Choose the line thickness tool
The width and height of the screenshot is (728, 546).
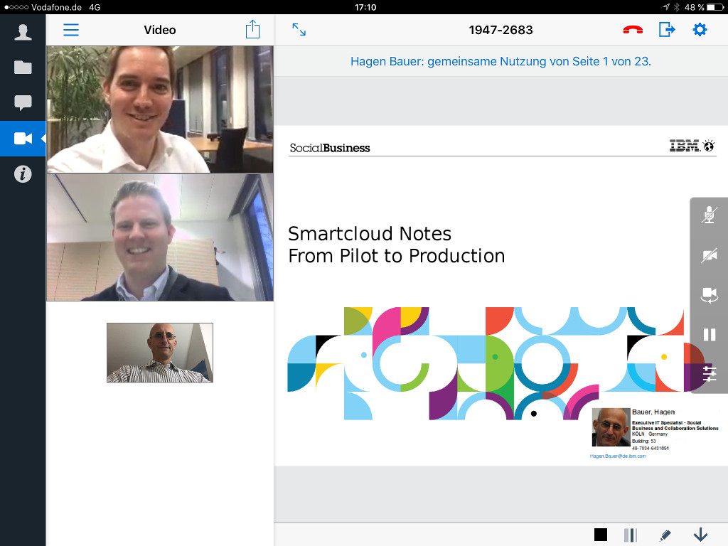coord(630,535)
